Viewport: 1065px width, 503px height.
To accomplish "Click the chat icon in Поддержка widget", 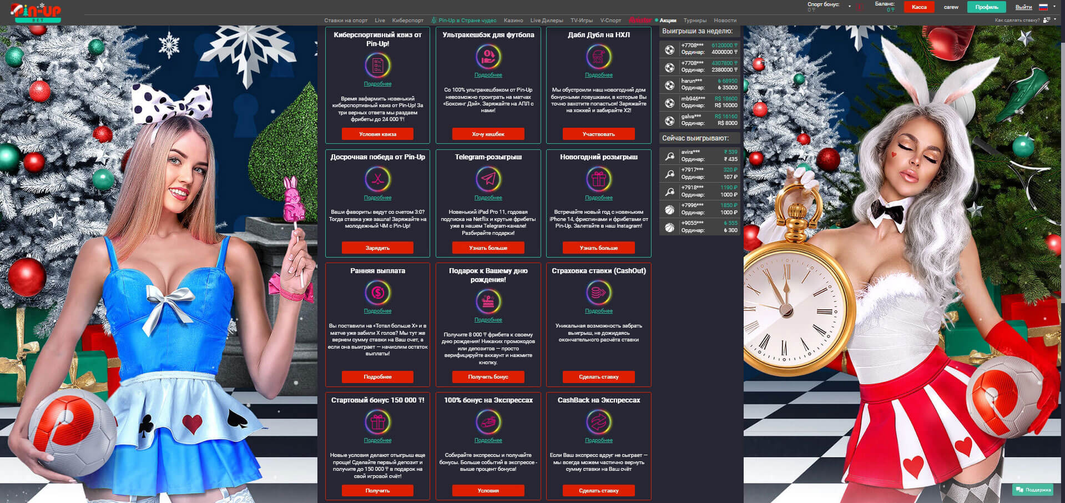I will 1019,490.
